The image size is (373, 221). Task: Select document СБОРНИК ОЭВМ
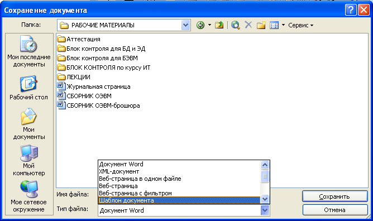point(84,96)
